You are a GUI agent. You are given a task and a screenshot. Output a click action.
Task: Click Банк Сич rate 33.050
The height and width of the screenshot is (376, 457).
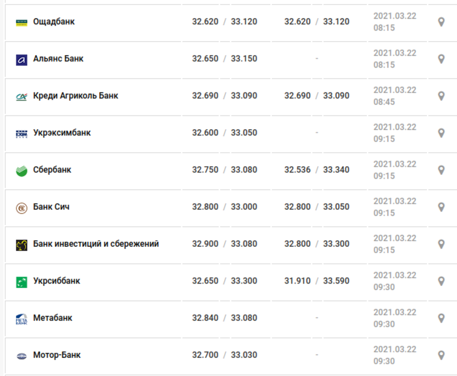336,207
